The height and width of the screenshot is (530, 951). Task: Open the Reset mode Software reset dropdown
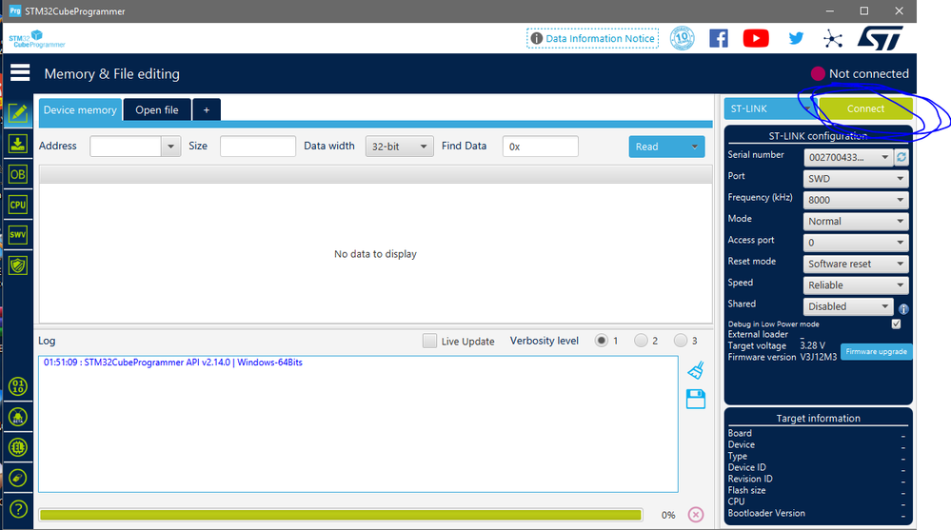(856, 264)
